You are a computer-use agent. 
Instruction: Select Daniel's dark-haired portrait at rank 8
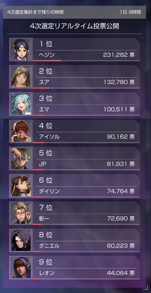(x=21, y=240)
